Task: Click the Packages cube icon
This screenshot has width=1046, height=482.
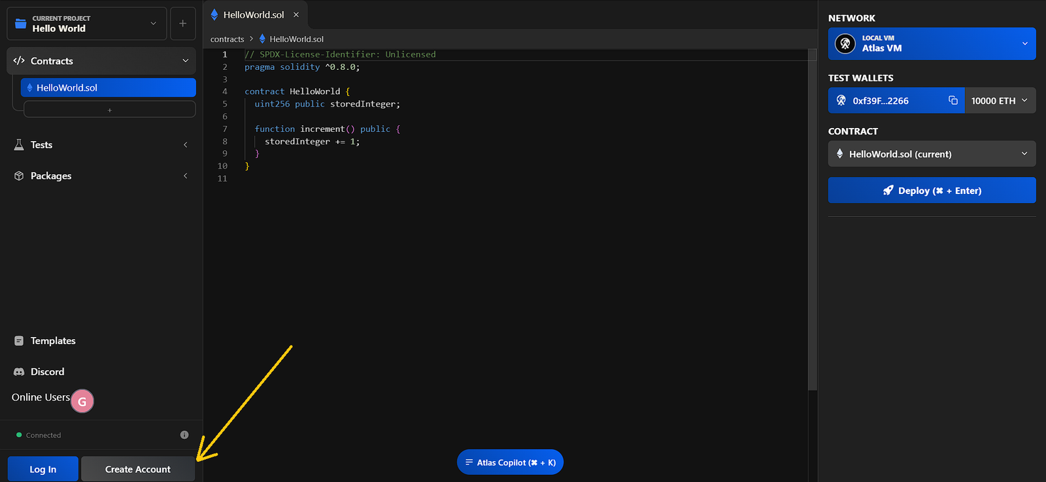Action: click(19, 176)
